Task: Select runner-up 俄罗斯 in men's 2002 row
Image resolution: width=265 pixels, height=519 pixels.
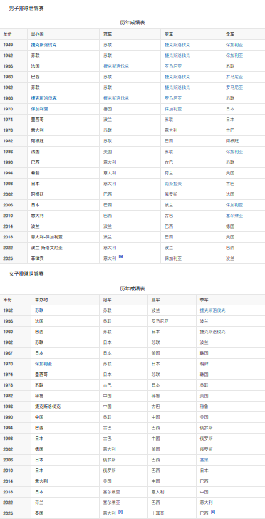Action: (171, 194)
